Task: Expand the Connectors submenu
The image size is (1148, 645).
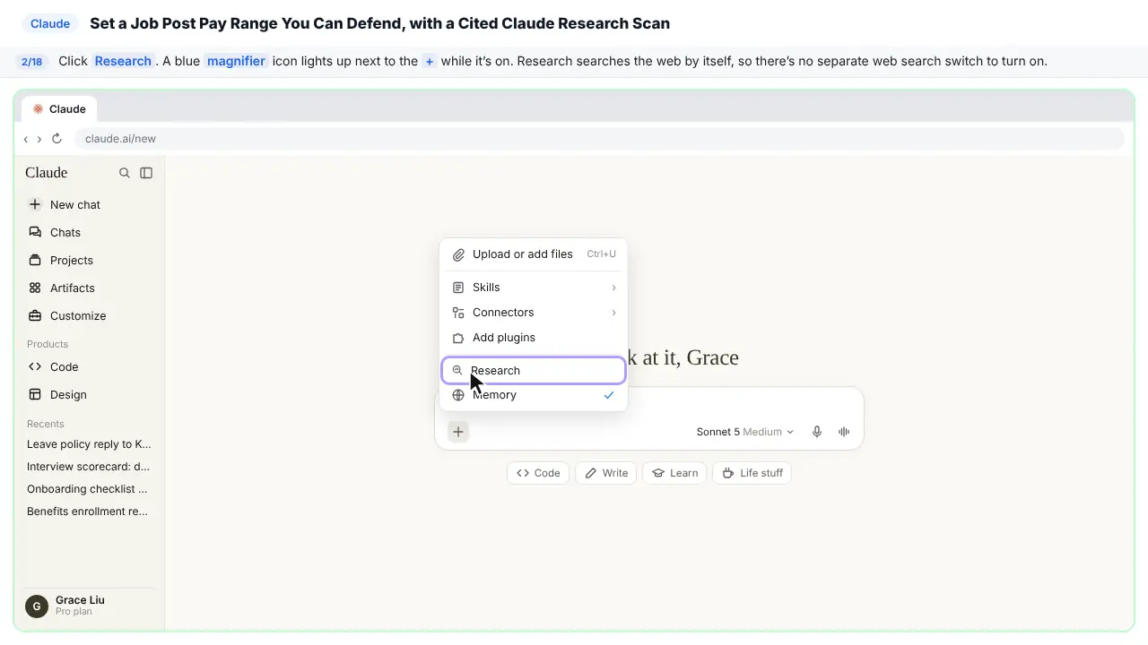Action: pos(534,313)
